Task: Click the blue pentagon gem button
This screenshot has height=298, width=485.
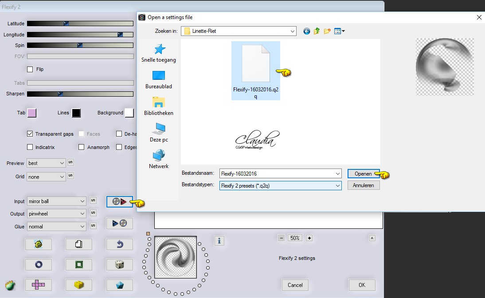Action: click(119, 285)
